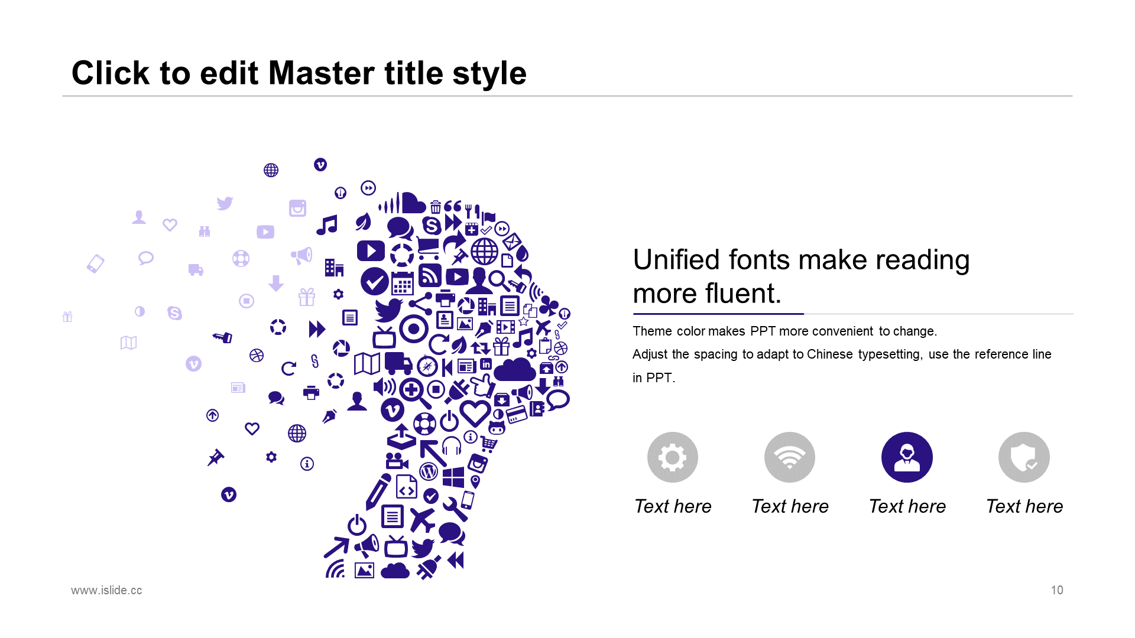Click the 'Text here' label under gear icon

tap(673, 506)
